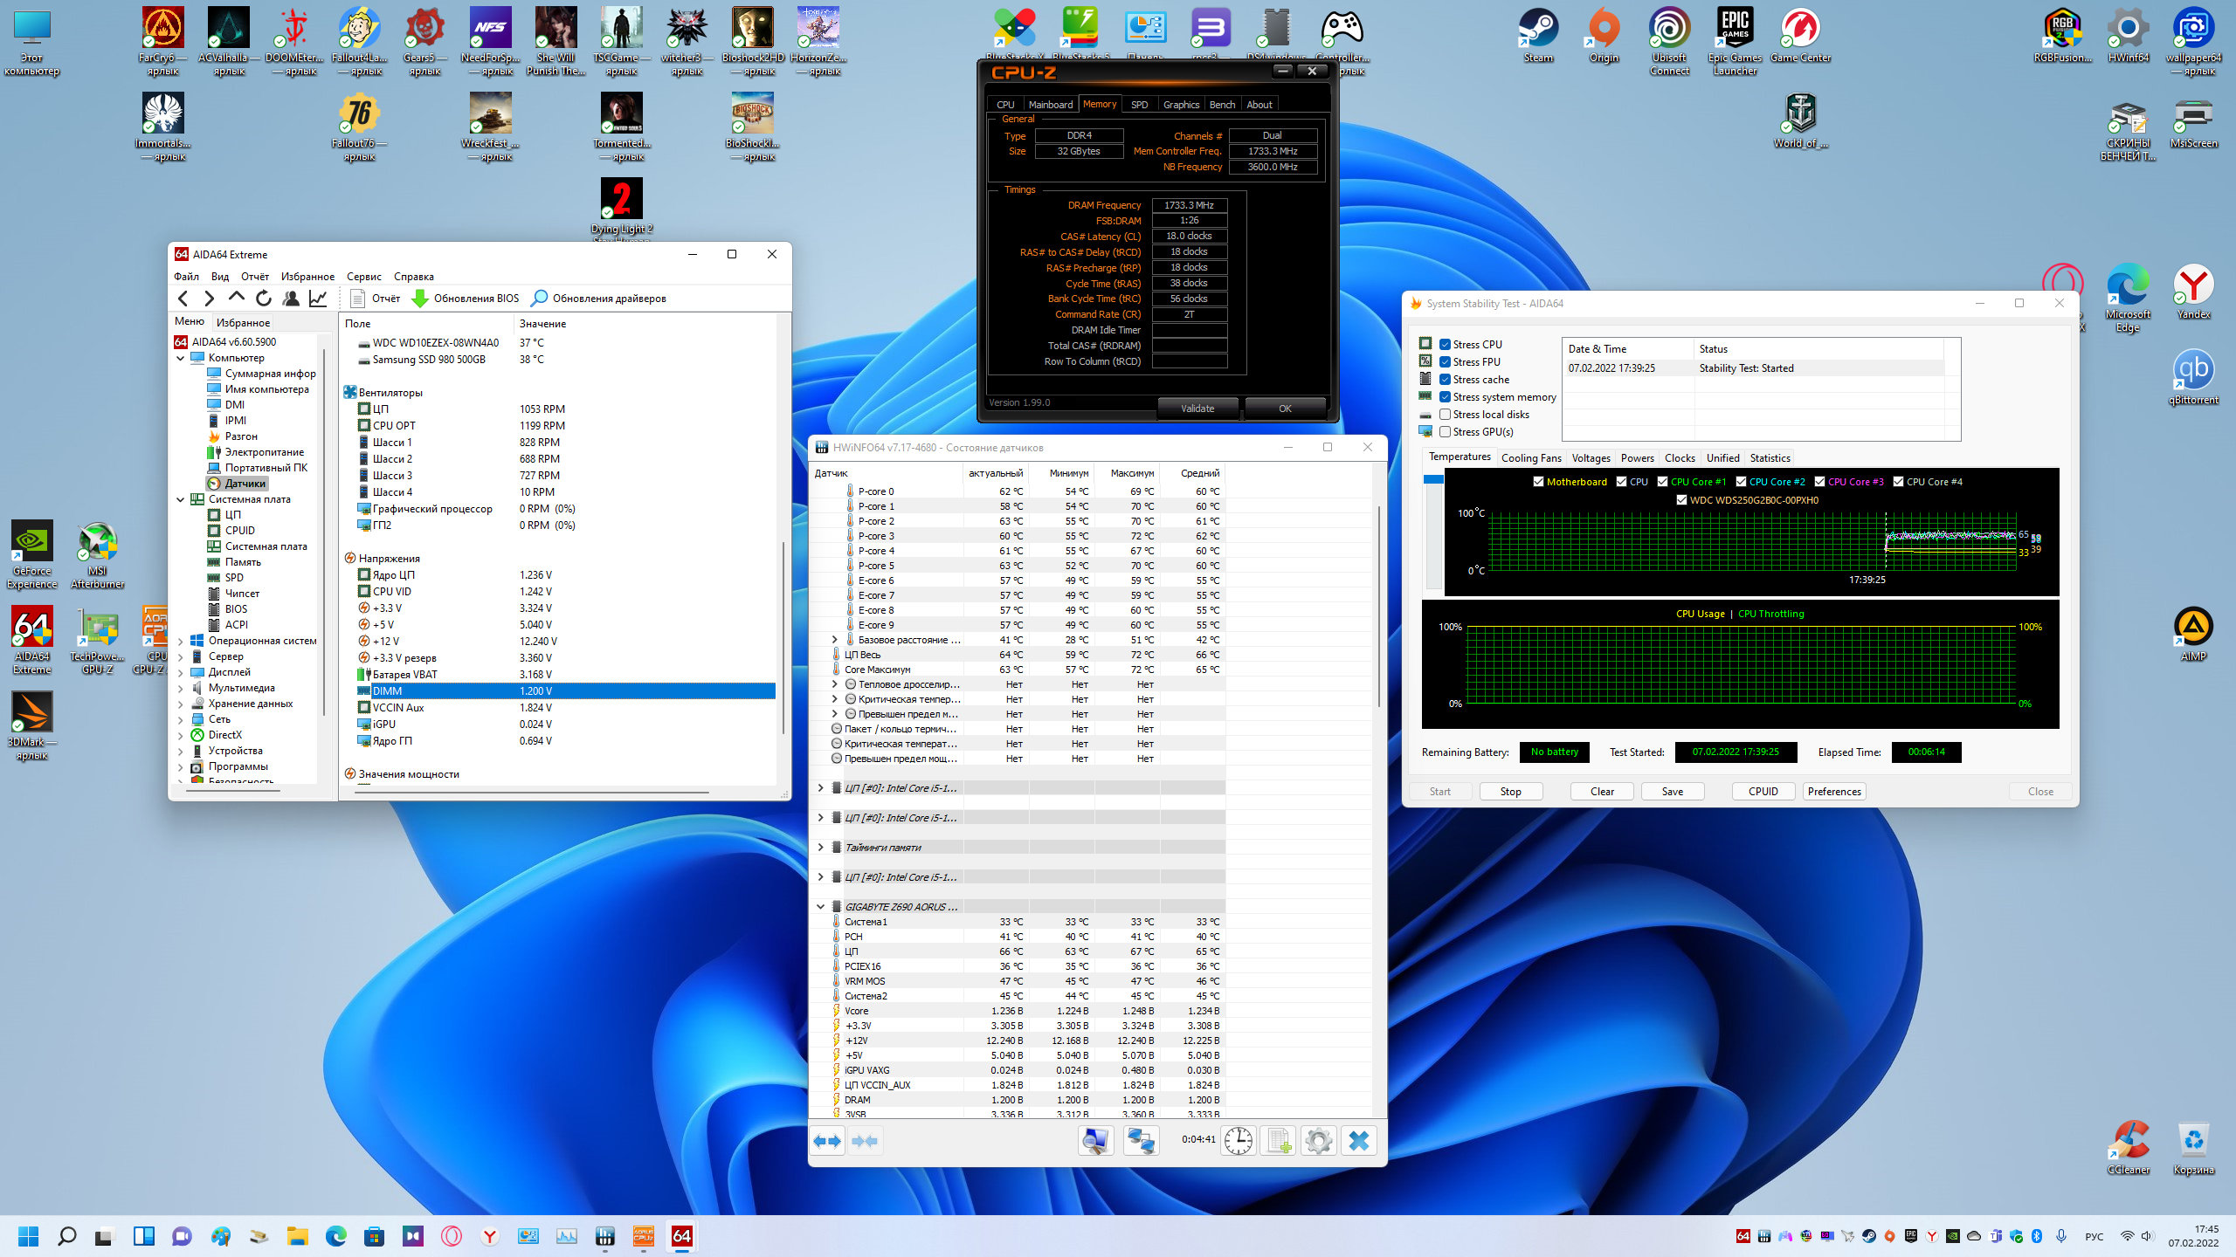
Task: Expand Тайминги памяти sensor group
Action: point(820,848)
